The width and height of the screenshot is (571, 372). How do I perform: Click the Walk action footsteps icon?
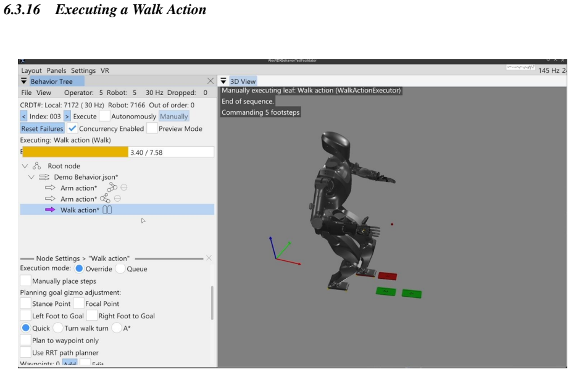(x=107, y=210)
